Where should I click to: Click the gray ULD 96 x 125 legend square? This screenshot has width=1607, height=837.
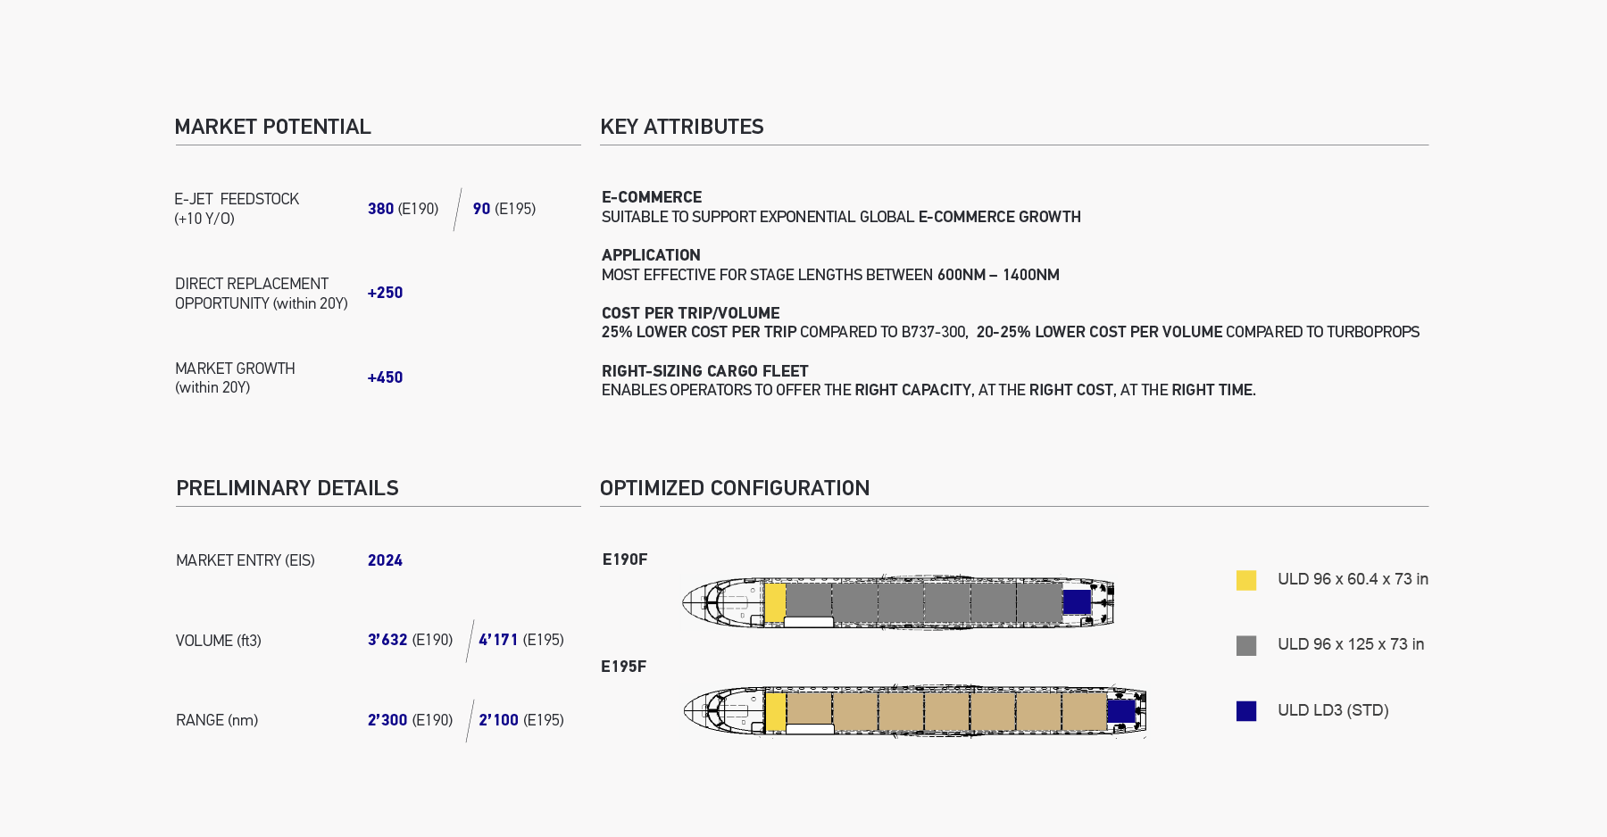click(x=1246, y=645)
